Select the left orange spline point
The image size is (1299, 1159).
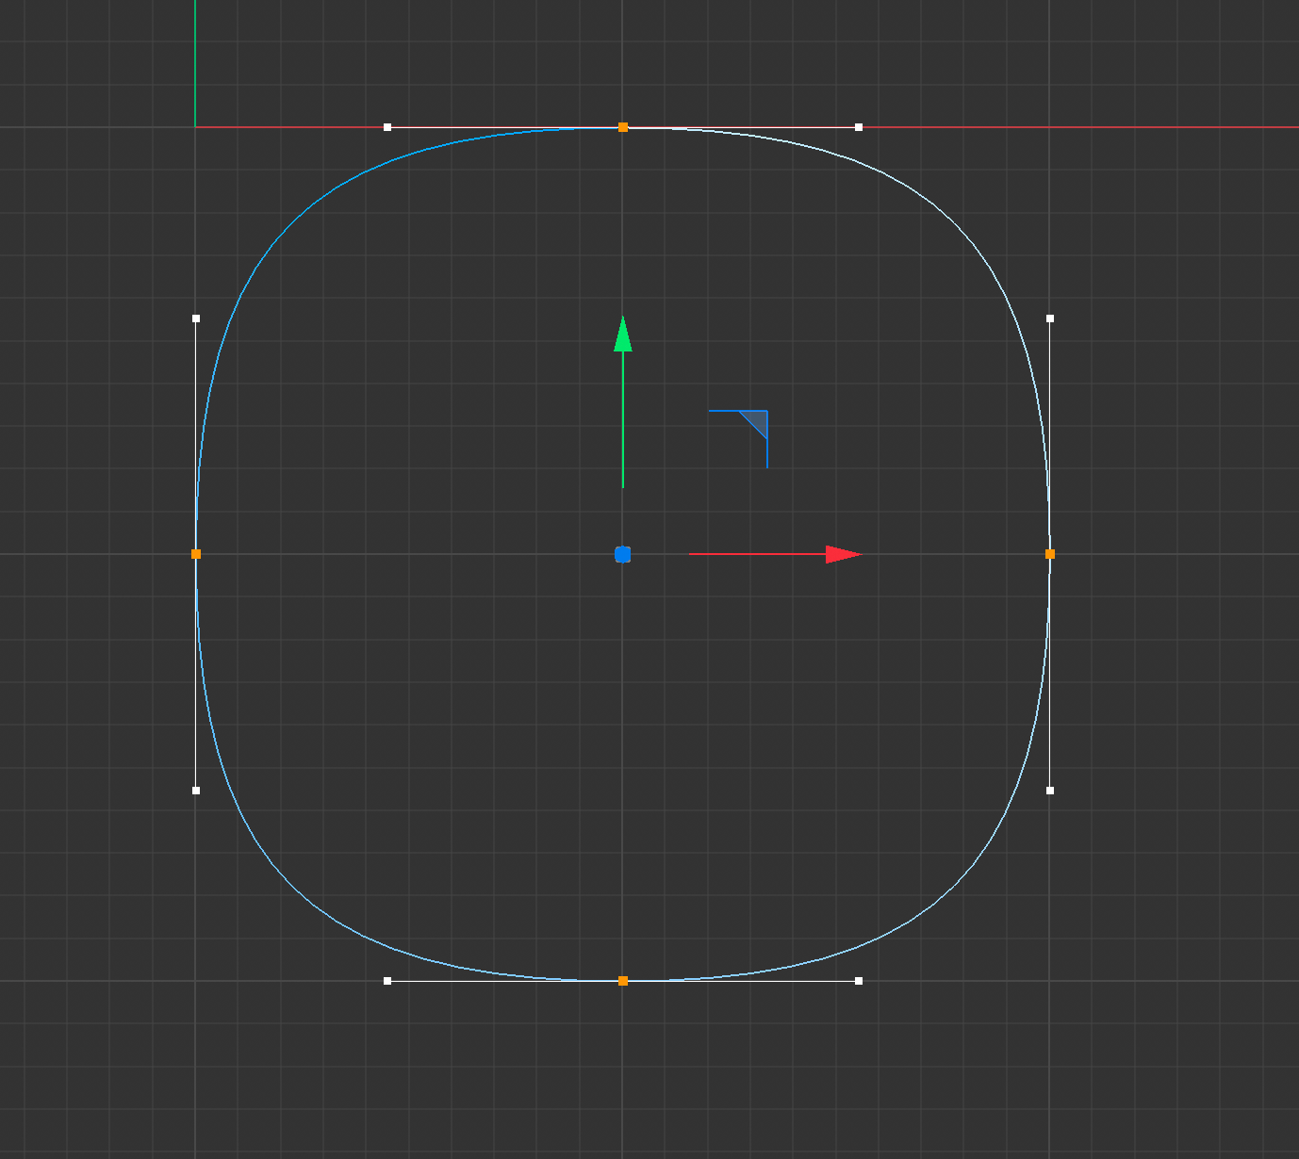point(196,554)
